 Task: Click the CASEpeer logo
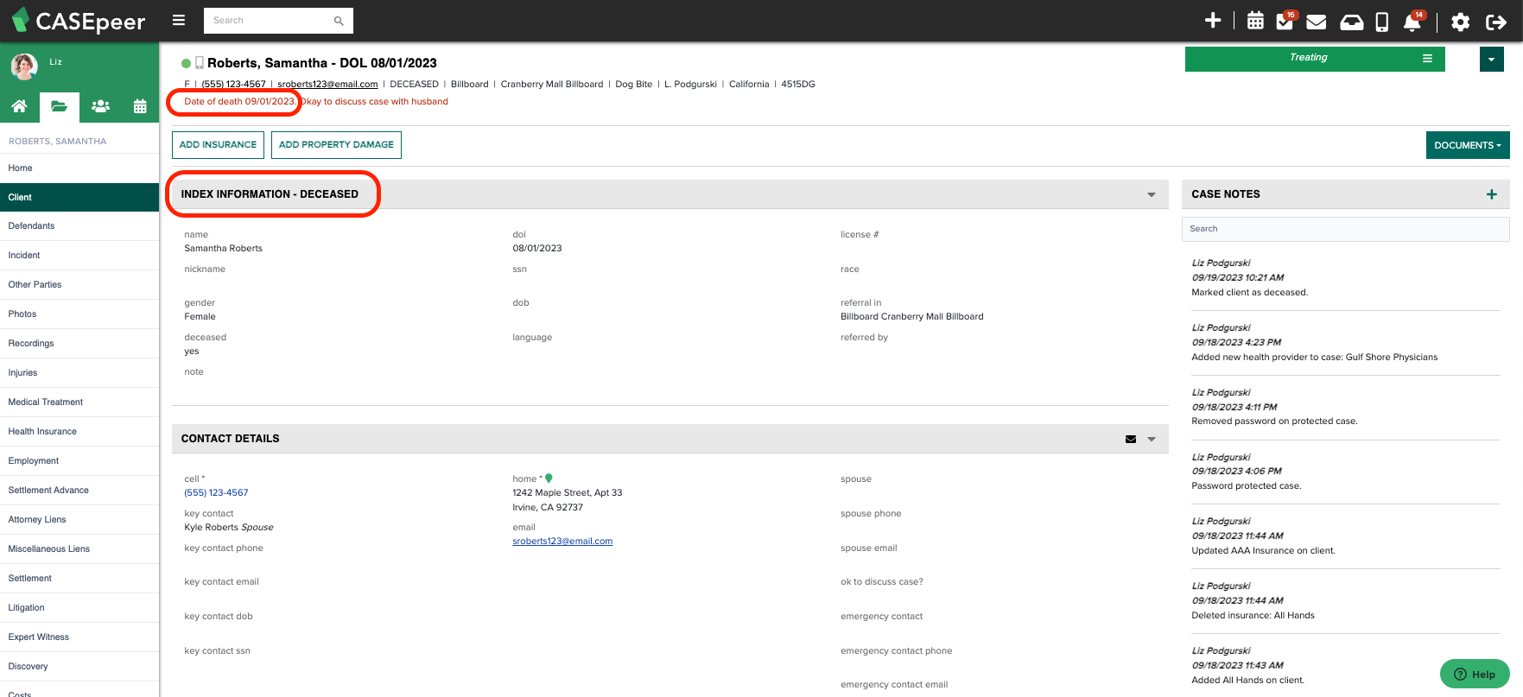click(79, 21)
